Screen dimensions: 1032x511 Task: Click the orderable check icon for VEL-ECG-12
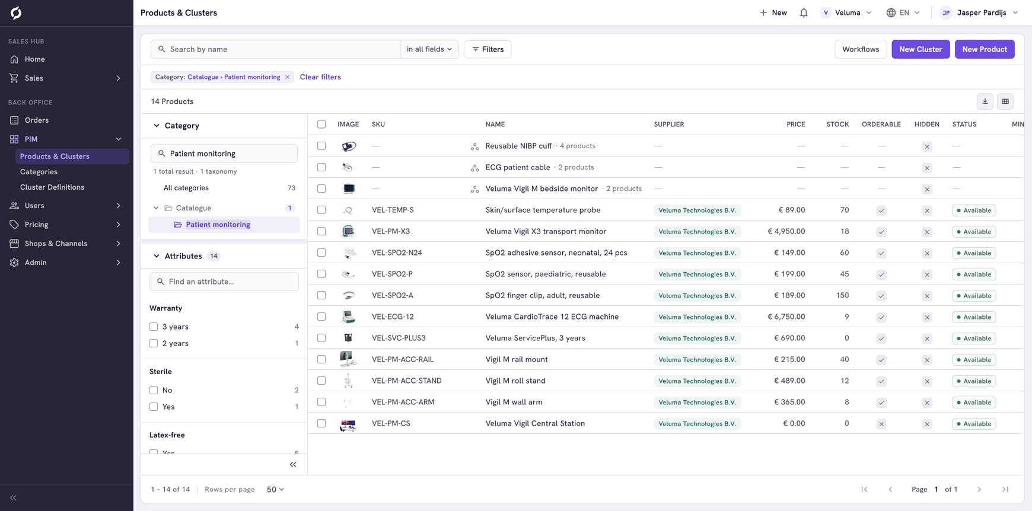[881, 317]
